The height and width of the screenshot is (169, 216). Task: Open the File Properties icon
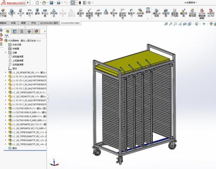tap(85, 3)
